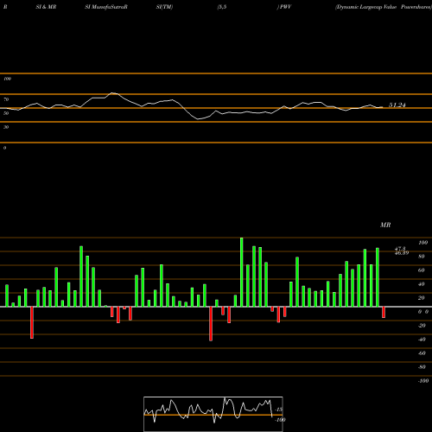
Task: Click the MR heading above the bar chart
Action: [385, 225]
